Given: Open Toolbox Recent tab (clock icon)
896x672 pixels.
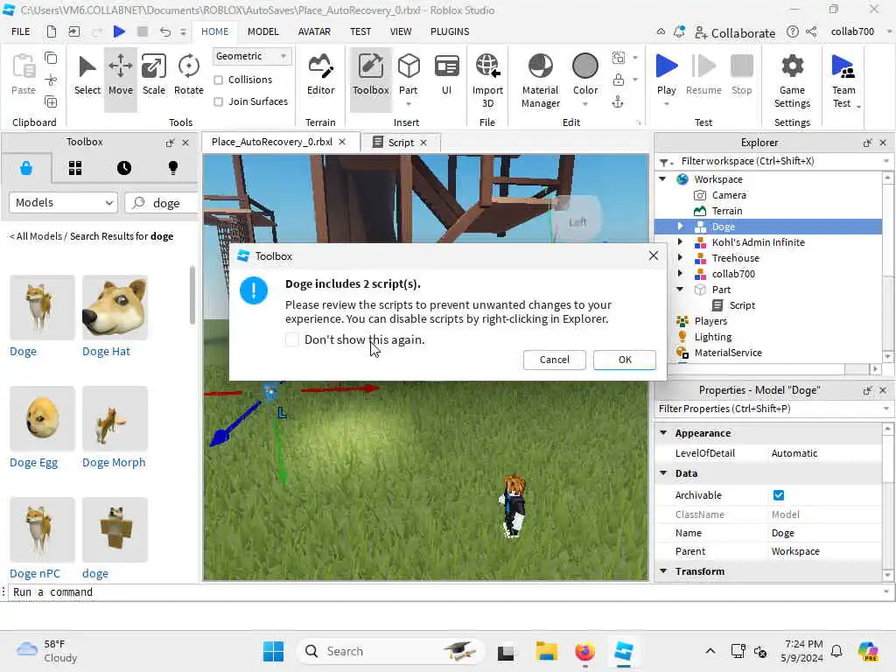Looking at the screenshot, I should (124, 168).
